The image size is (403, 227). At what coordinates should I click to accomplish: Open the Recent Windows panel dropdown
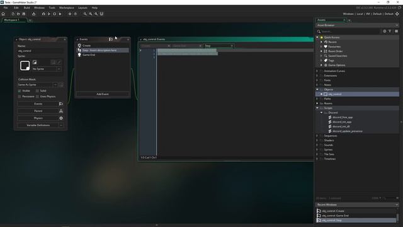(x=397, y=205)
